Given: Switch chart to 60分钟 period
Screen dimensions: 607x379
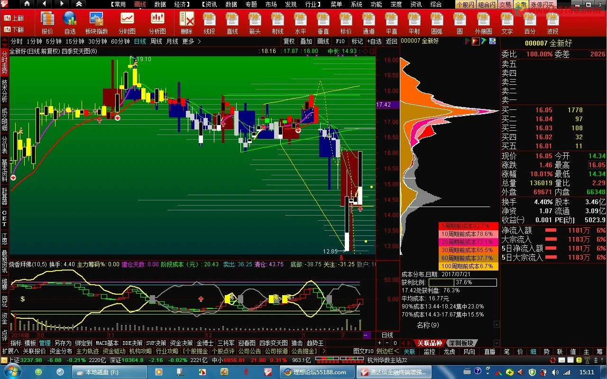Looking at the screenshot, I should [x=120, y=41].
